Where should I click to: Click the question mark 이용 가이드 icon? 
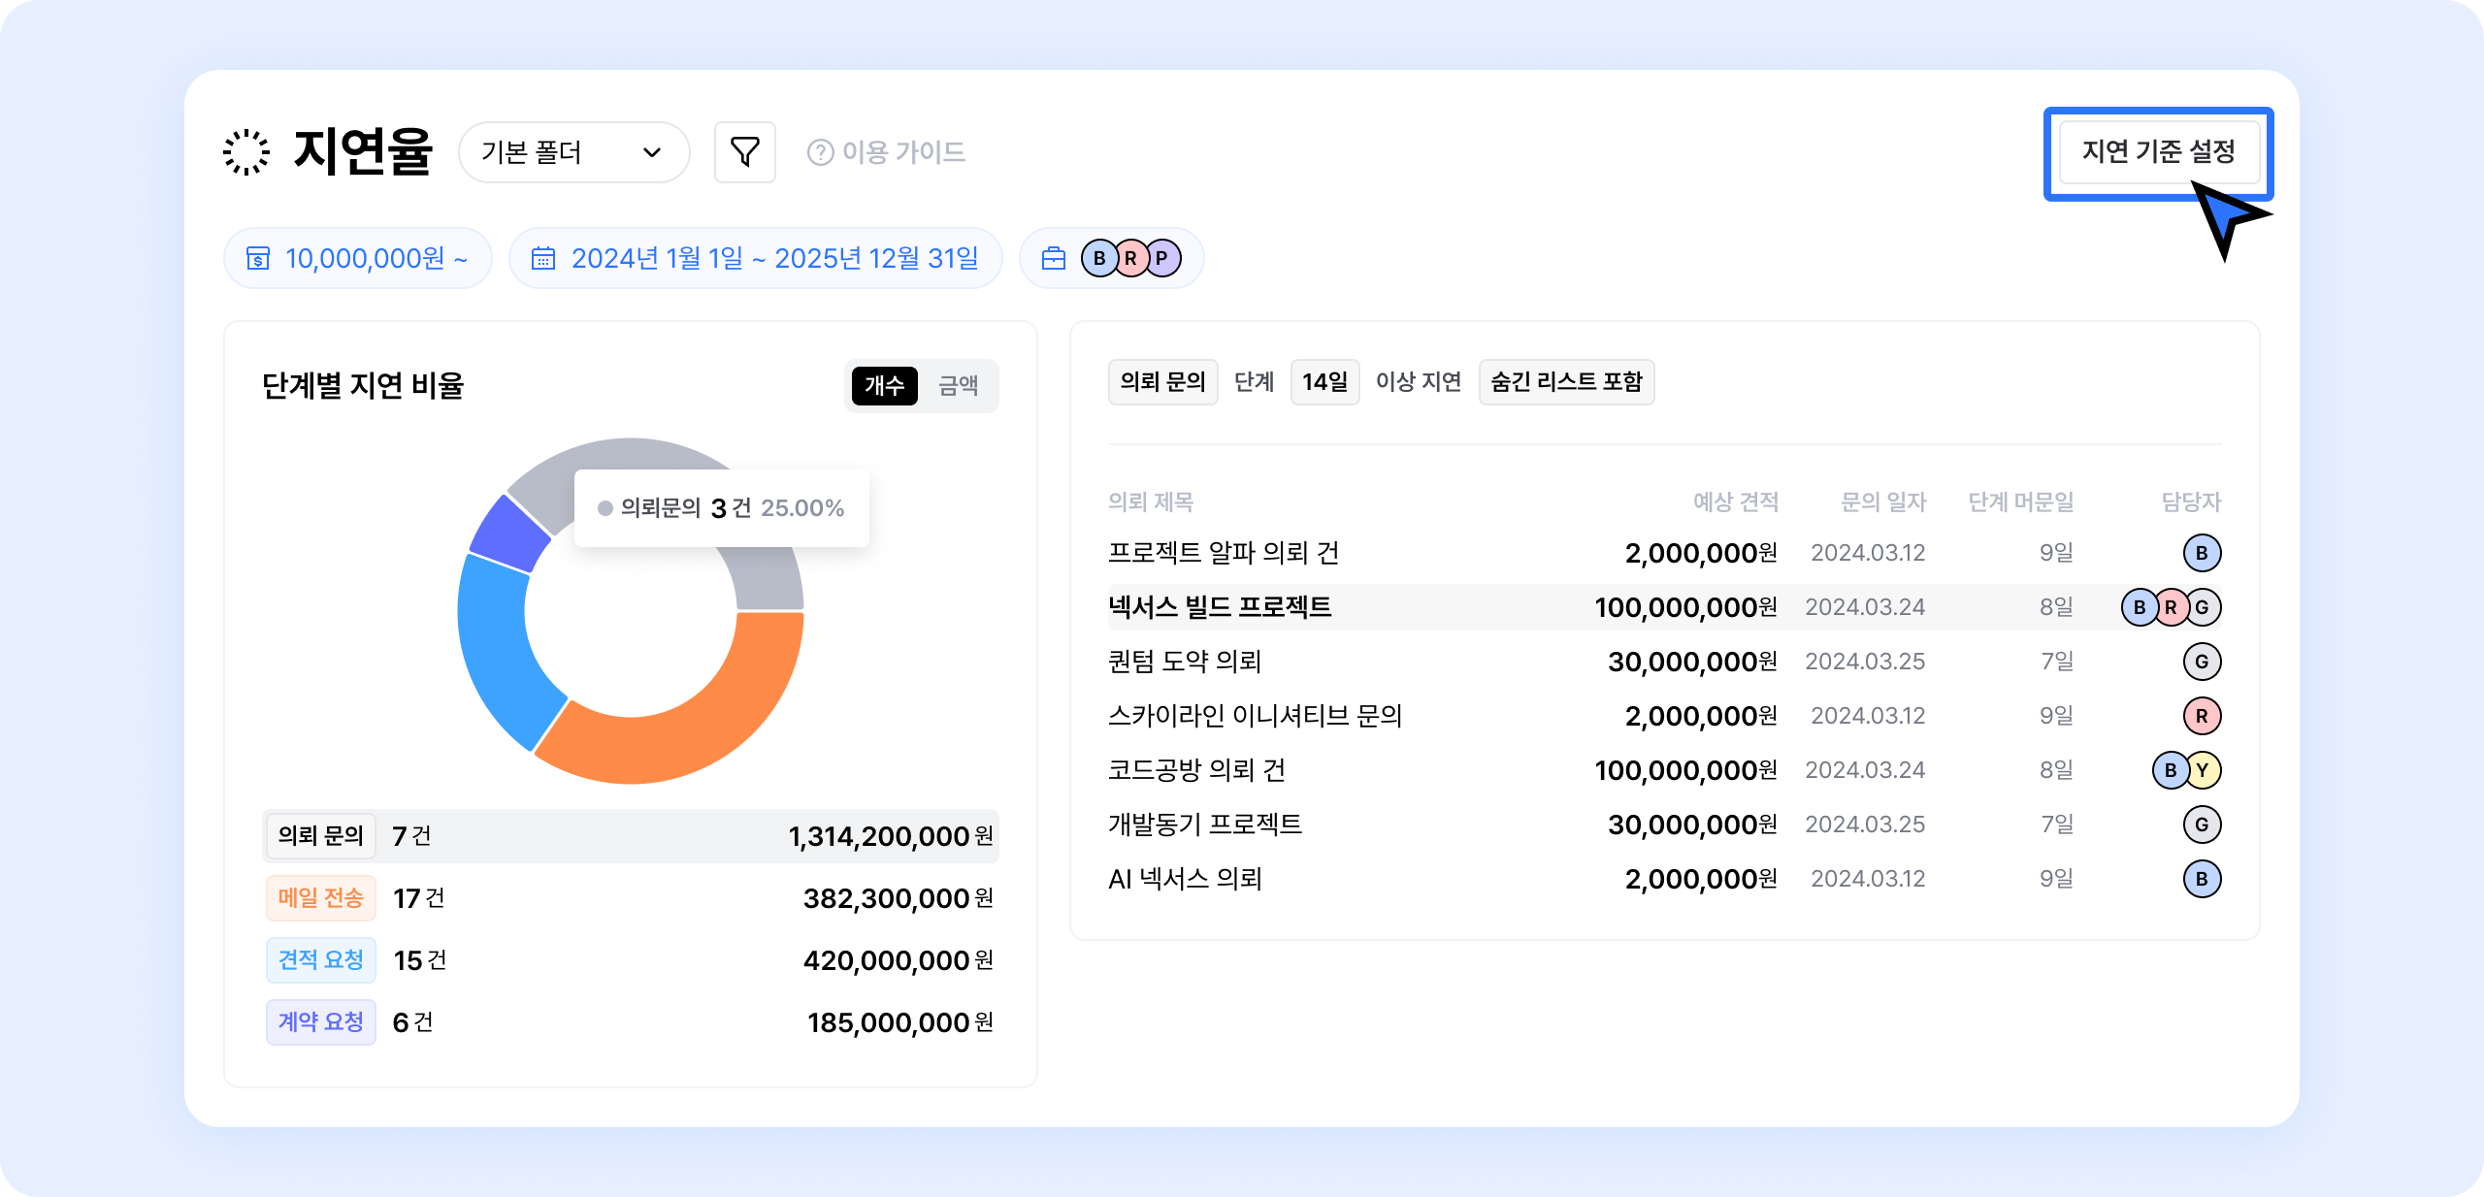(820, 152)
